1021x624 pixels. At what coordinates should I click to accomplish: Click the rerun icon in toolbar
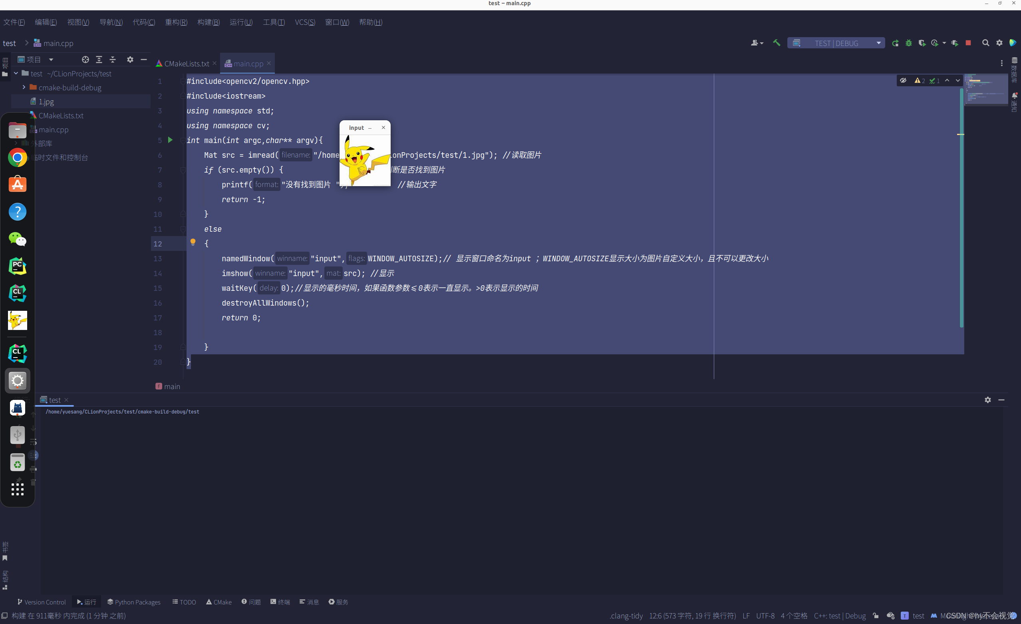[x=895, y=43]
